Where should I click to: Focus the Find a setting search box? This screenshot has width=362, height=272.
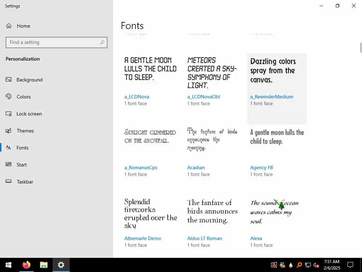coord(57,42)
